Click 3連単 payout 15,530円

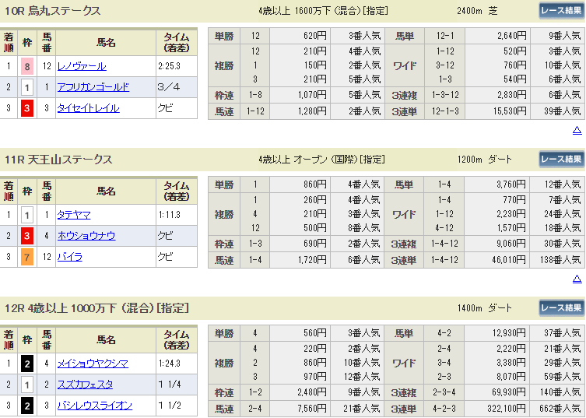coord(510,111)
